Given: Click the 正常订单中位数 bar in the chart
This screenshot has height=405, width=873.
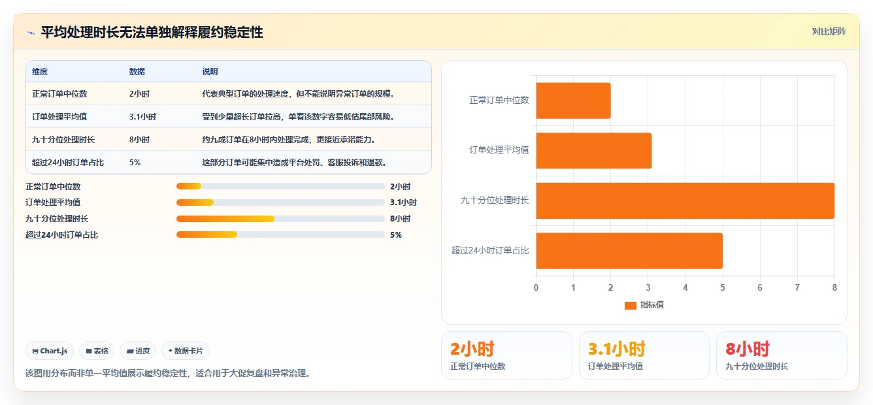Looking at the screenshot, I should point(573,101).
